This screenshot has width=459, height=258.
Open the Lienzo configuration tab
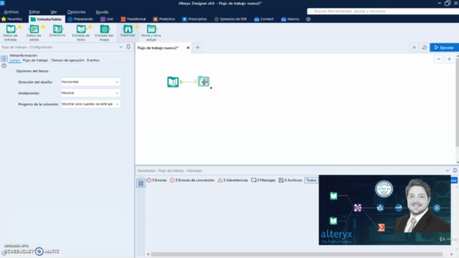click(x=14, y=60)
